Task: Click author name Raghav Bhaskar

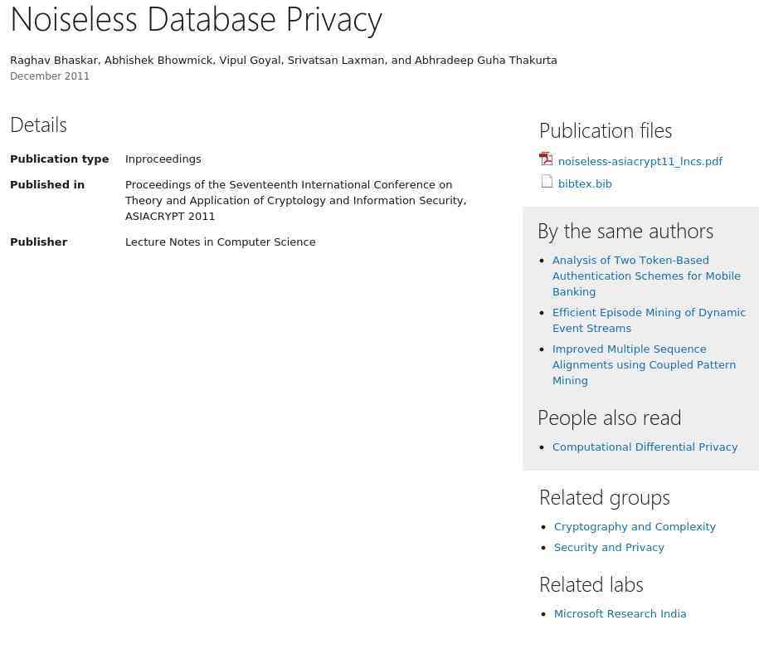Action: 54,60
